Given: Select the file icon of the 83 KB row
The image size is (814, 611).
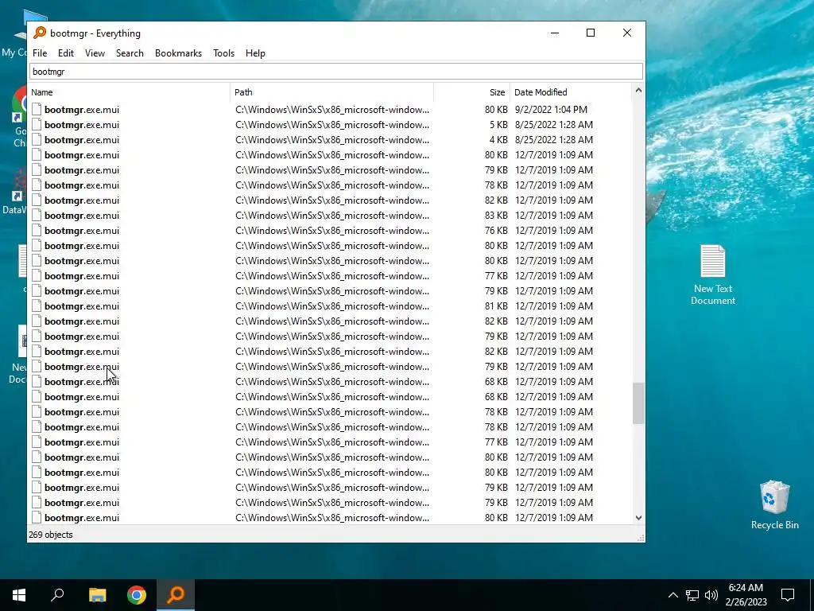Looking at the screenshot, I should (x=37, y=215).
